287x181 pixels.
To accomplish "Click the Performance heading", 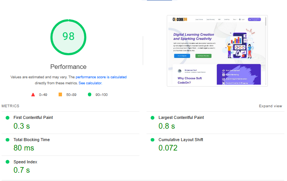I will 68,67.
